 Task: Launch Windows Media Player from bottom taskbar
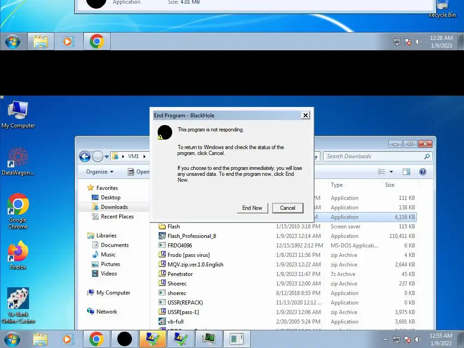pos(68,339)
